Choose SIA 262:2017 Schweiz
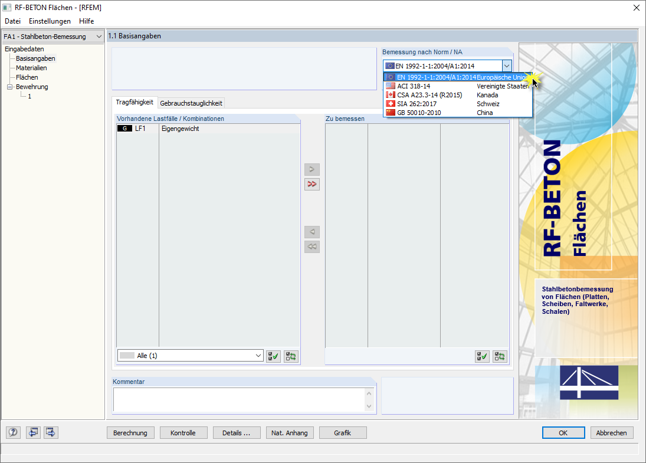This screenshot has width=646, height=463. tap(458, 104)
